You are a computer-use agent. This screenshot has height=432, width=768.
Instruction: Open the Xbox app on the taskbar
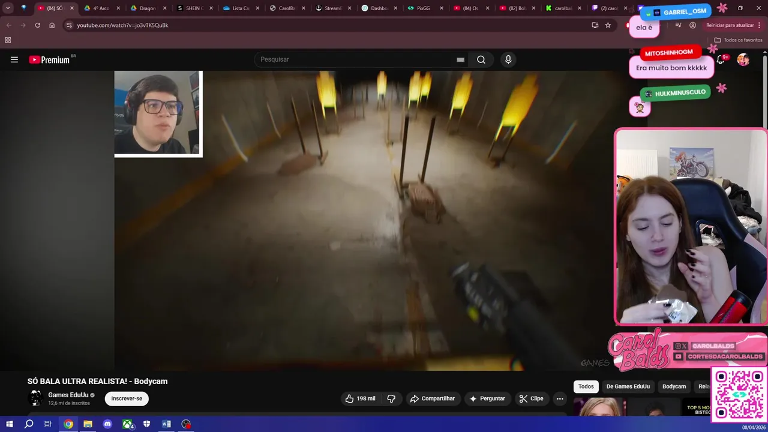[x=128, y=424]
